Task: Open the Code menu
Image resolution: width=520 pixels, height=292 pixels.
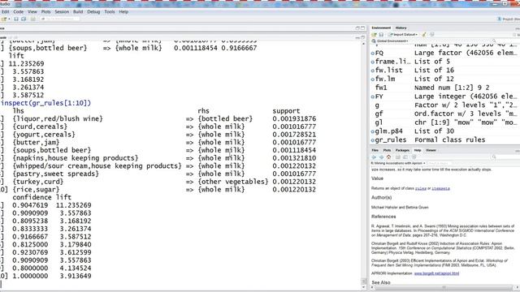Action: point(18,11)
